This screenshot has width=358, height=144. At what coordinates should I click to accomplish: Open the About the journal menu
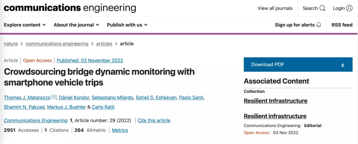tap(76, 25)
